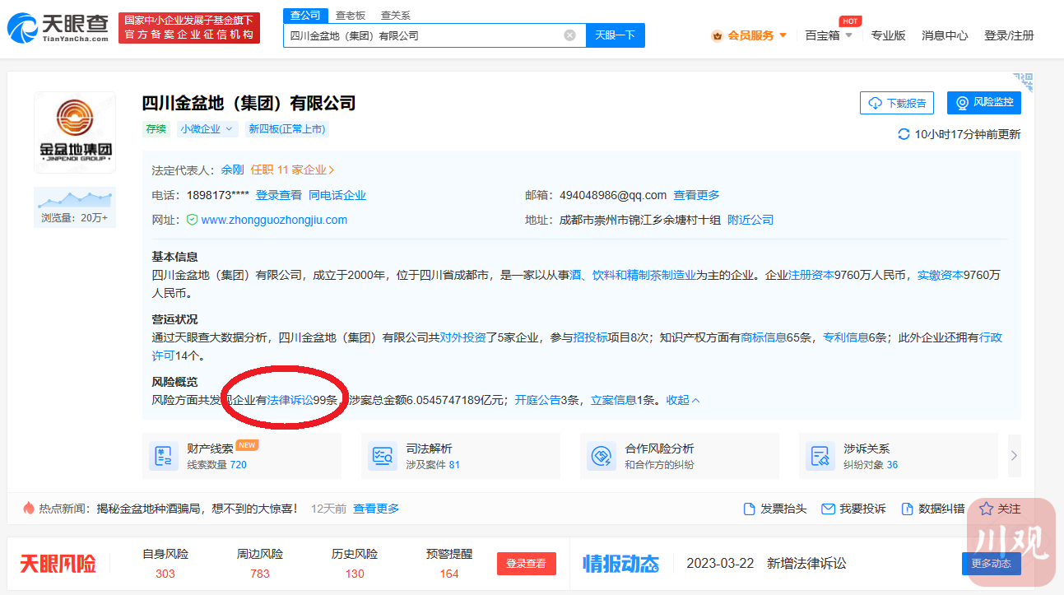Click the refresh update icon
This screenshot has height=595, width=1064.
904,134
